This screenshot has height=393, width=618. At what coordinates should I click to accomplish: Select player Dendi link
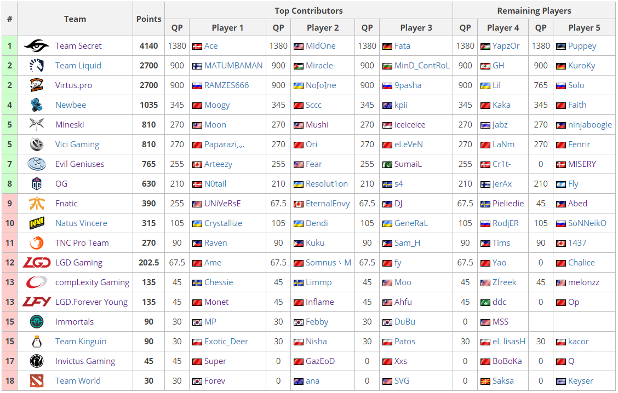(x=317, y=223)
